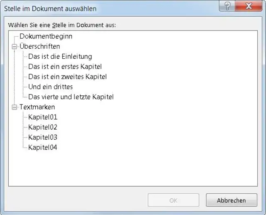Image resolution: width=266 pixels, height=215 pixels.
Task: Collapse the Überschriften tree node
Action: point(15,47)
